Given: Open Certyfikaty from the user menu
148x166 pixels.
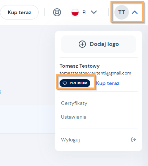Looking at the screenshot, I should (x=74, y=103).
